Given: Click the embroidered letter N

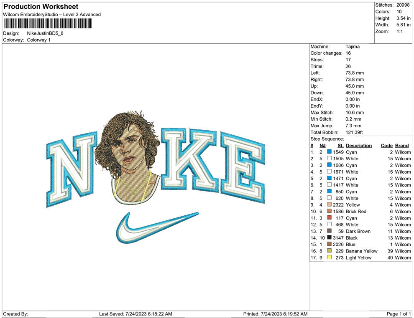Looking at the screenshot, I should click(x=72, y=169).
